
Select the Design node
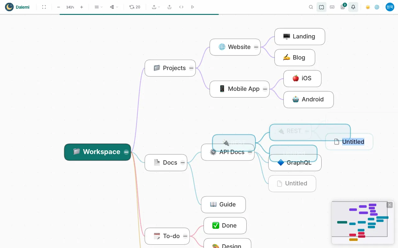pos(227,244)
